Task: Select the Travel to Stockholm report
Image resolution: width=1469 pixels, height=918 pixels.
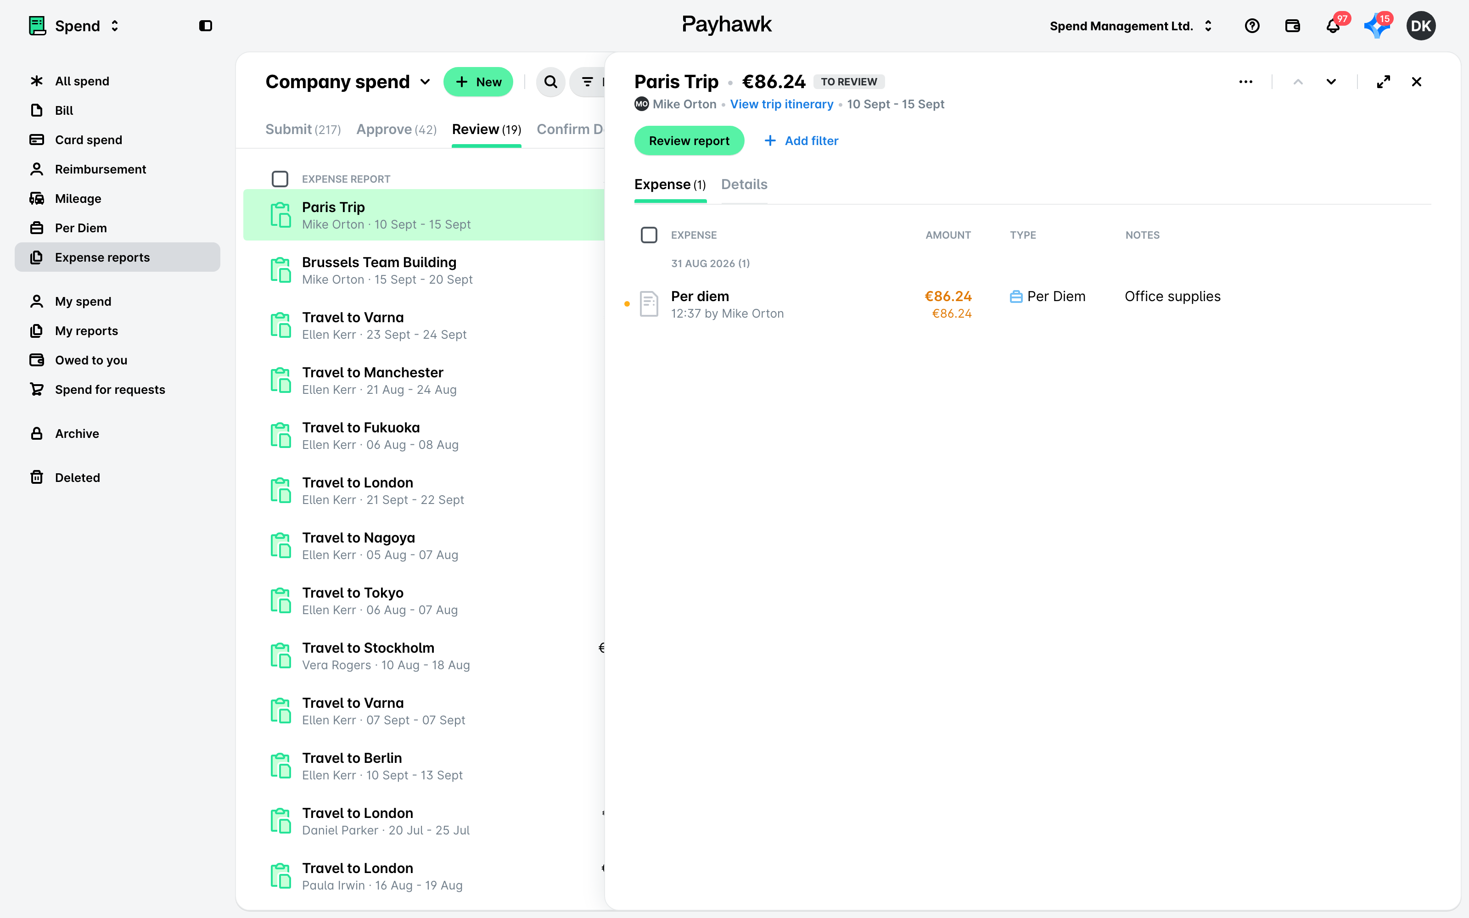Action: click(424, 656)
